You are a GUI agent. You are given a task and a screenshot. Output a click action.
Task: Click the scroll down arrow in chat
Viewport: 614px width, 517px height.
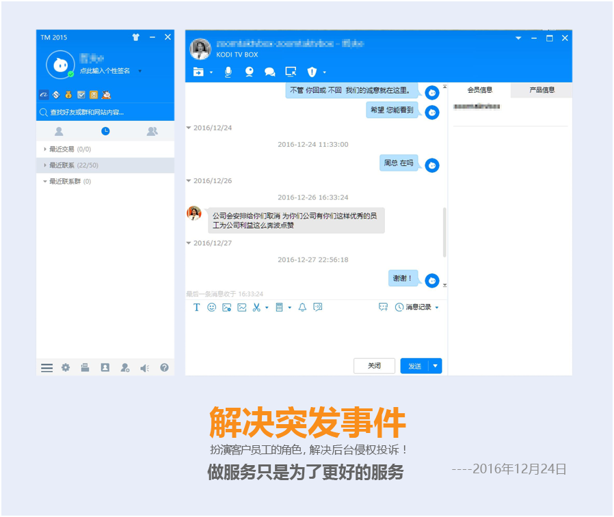pyautogui.click(x=445, y=285)
